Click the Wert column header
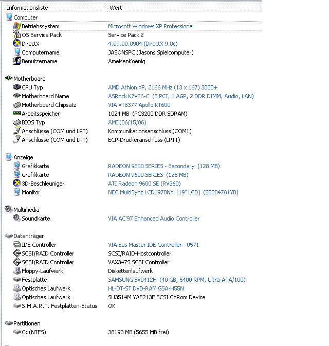This screenshot has height=346, width=329. tap(116, 8)
